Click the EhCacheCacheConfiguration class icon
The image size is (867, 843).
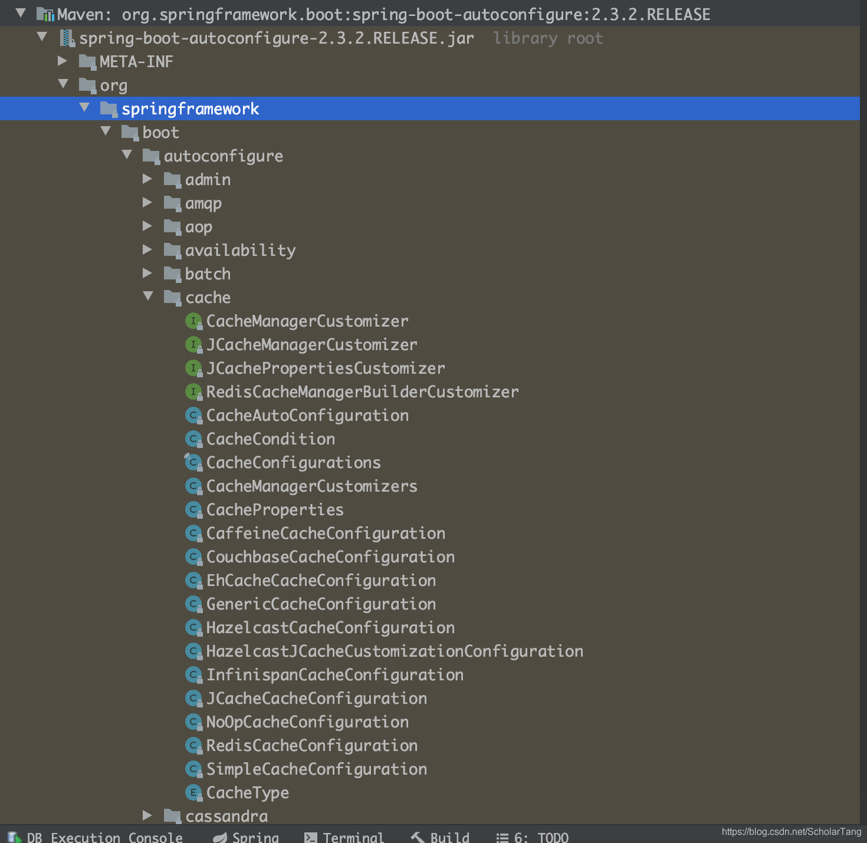click(193, 581)
